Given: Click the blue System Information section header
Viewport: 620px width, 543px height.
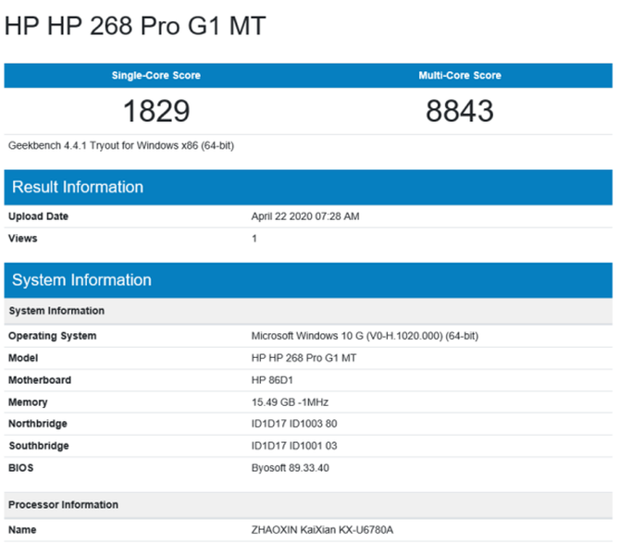Looking at the screenshot, I should click(81, 280).
